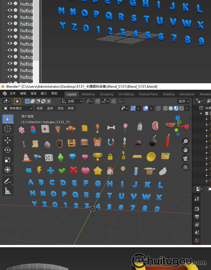Image resolution: width=211 pixels, height=270 pixels.
Task: Activate the Measure ruler tool
Action: [x=8, y=191]
